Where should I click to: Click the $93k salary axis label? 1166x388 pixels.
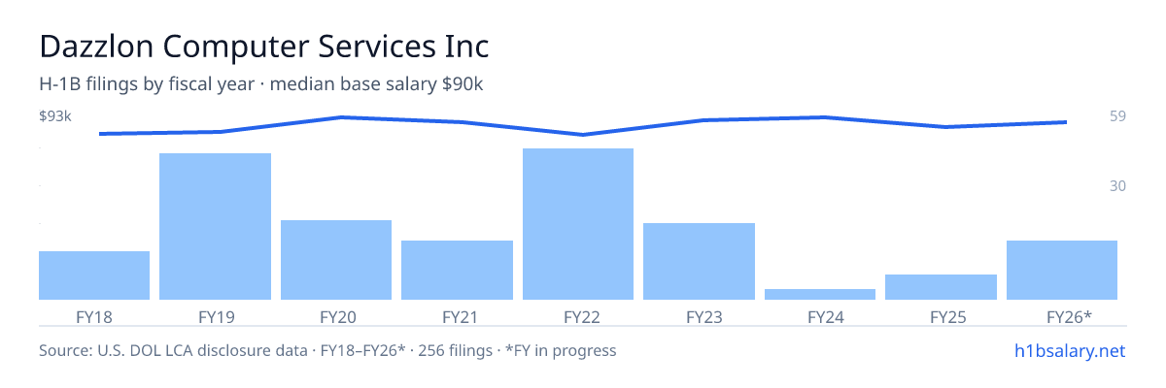click(55, 116)
